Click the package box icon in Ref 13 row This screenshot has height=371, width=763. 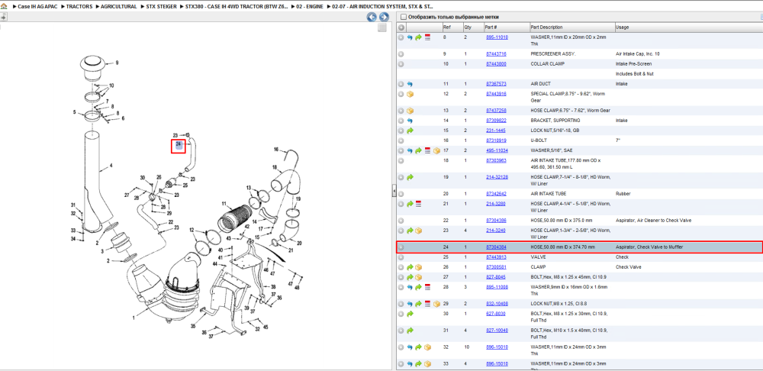click(410, 111)
